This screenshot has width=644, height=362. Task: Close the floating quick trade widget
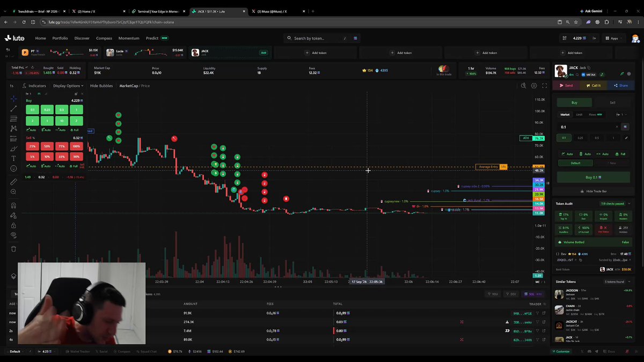(82, 94)
